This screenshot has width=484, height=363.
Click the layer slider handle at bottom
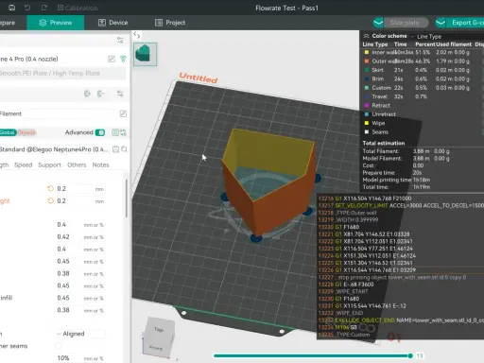pos(410,355)
